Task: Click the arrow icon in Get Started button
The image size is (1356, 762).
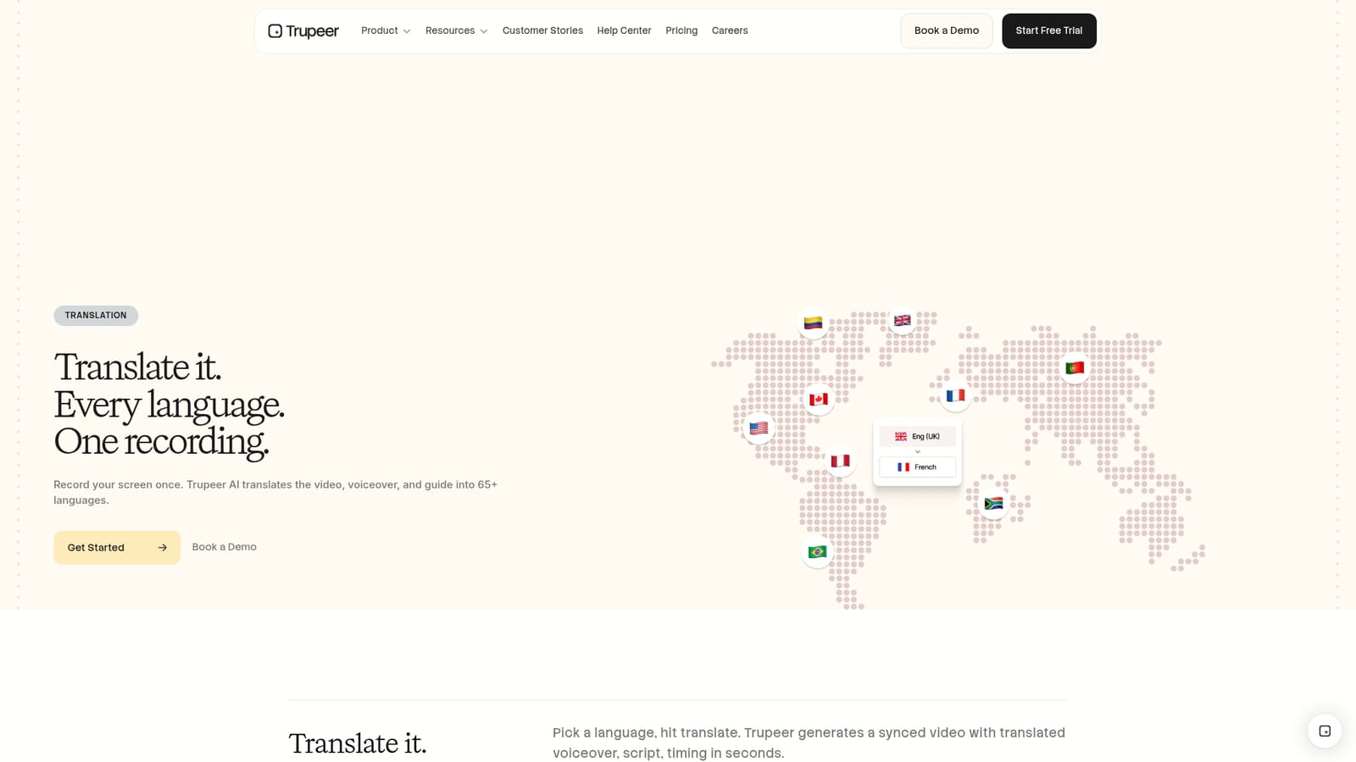Action: point(163,548)
